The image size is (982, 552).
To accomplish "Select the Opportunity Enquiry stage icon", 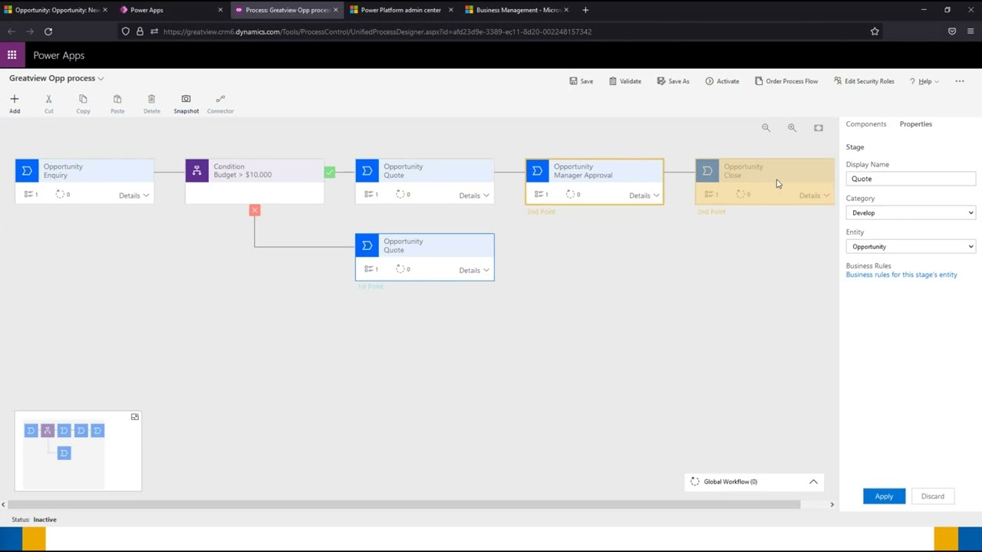I will click(x=27, y=170).
